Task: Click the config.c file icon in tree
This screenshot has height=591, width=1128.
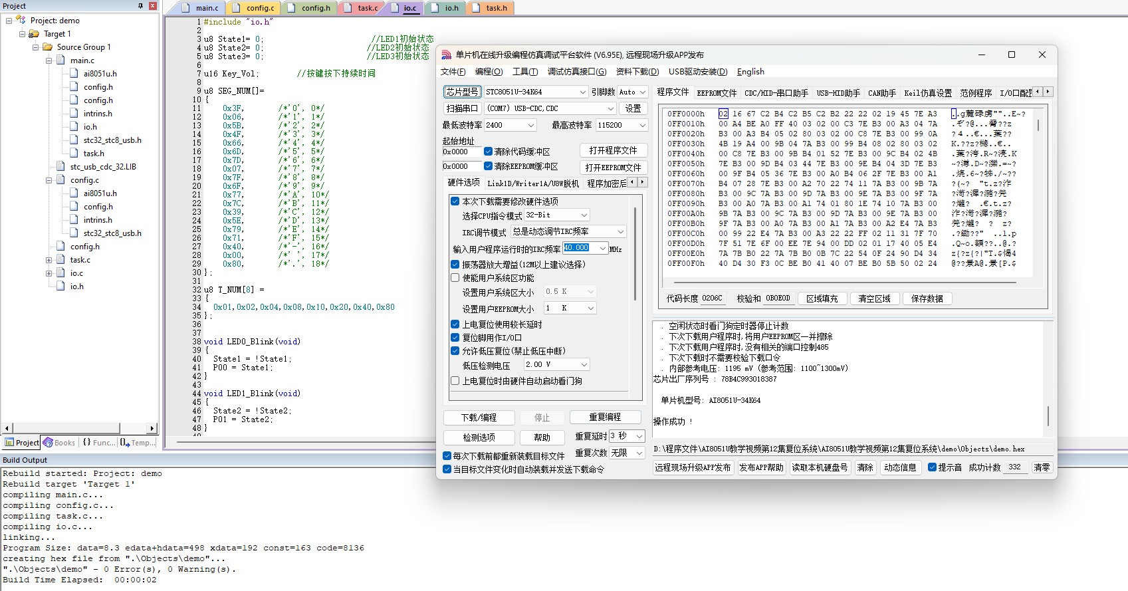Action: 60,179
